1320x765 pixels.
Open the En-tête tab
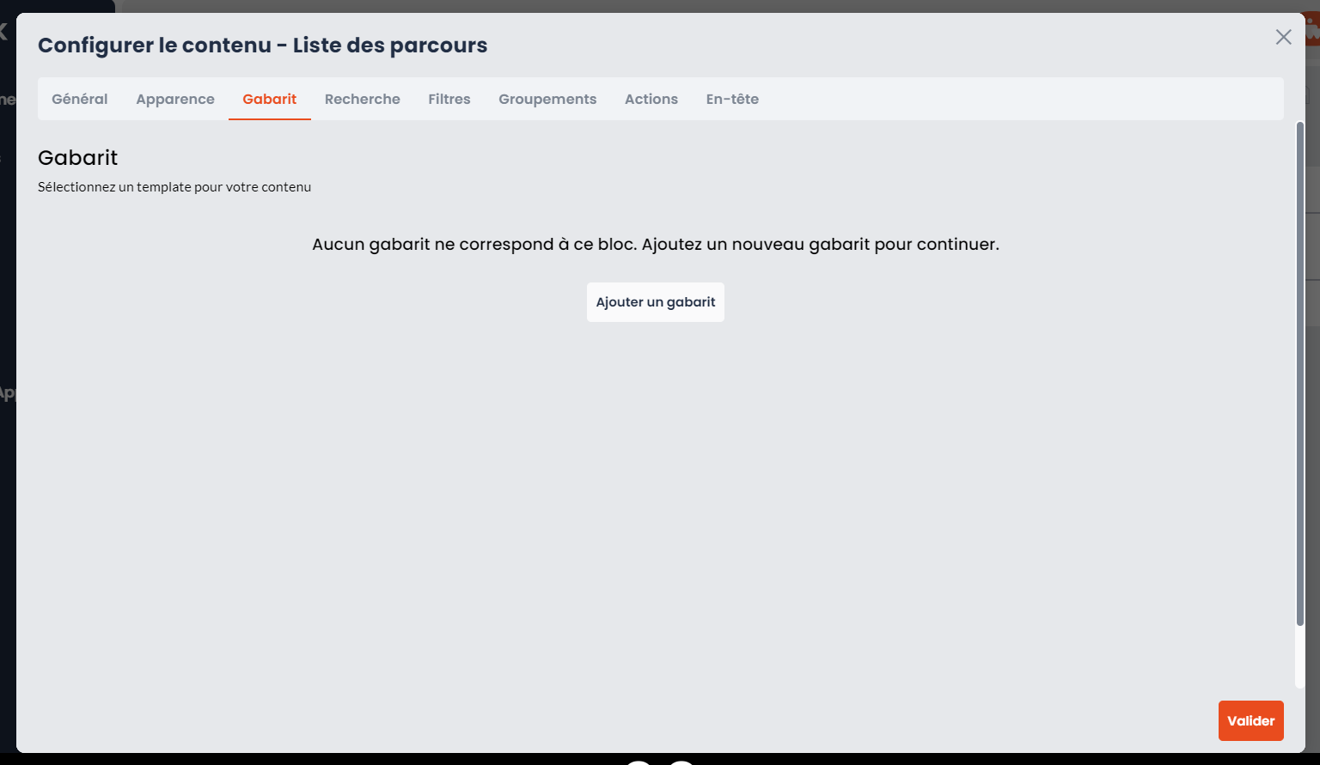click(732, 99)
